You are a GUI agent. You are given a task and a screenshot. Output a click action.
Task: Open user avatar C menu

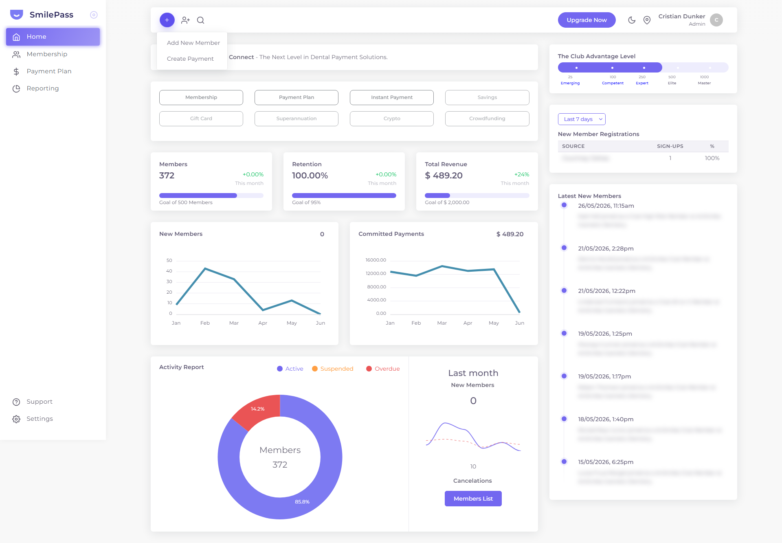(x=716, y=20)
